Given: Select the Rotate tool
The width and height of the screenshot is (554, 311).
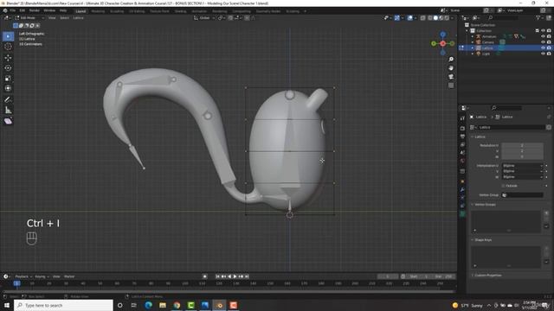Looking at the screenshot, I should tap(8, 68).
